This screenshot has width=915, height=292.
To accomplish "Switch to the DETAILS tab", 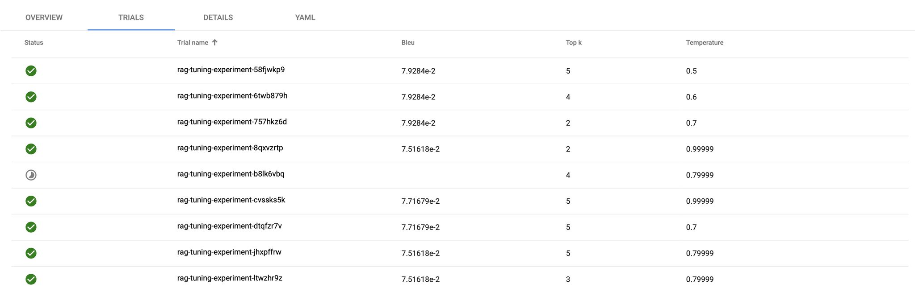I will click(218, 17).
